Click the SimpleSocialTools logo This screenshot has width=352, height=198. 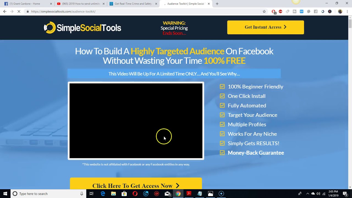[x=82, y=28]
